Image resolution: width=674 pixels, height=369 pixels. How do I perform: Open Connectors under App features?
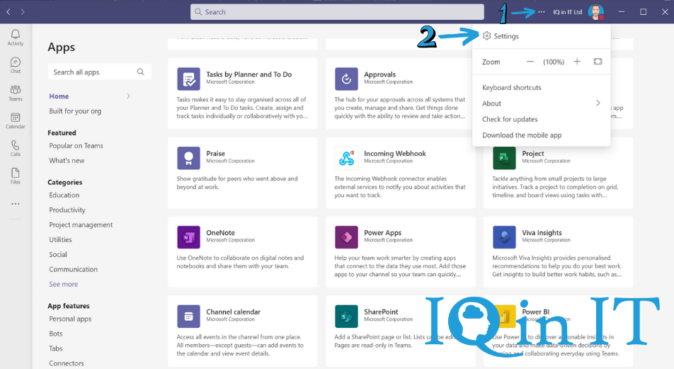pyautogui.click(x=67, y=363)
